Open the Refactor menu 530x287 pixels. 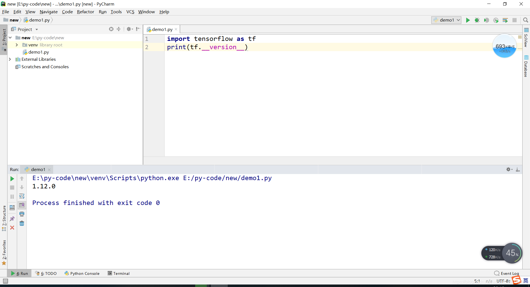pos(85,12)
